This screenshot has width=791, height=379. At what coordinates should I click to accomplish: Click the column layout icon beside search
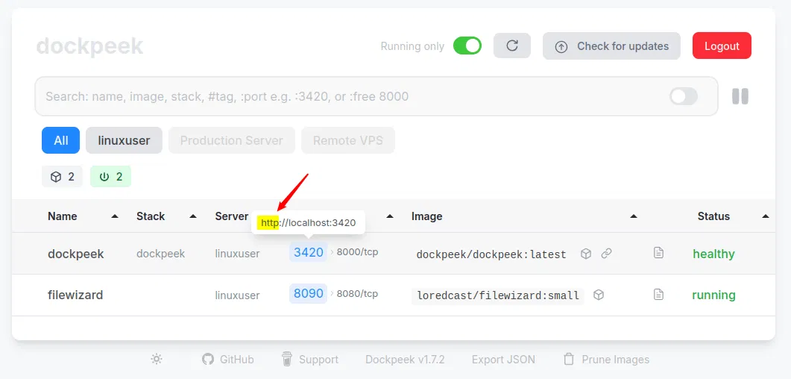(740, 96)
